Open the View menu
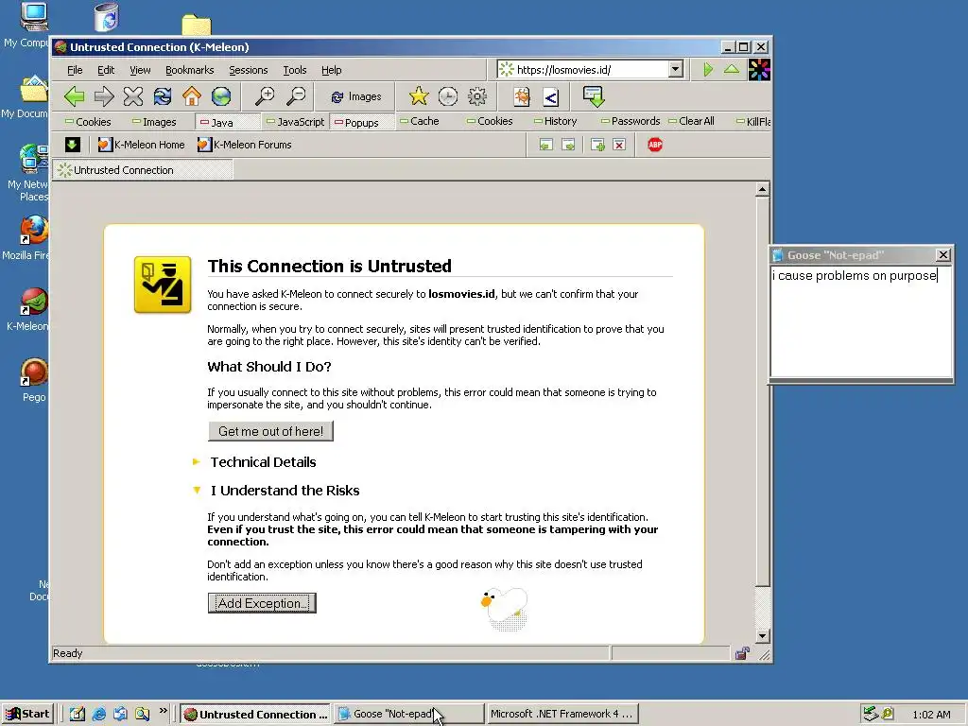The height and width of the screenshot is (726, 968). pyautogui.click(x=140, y=70)
